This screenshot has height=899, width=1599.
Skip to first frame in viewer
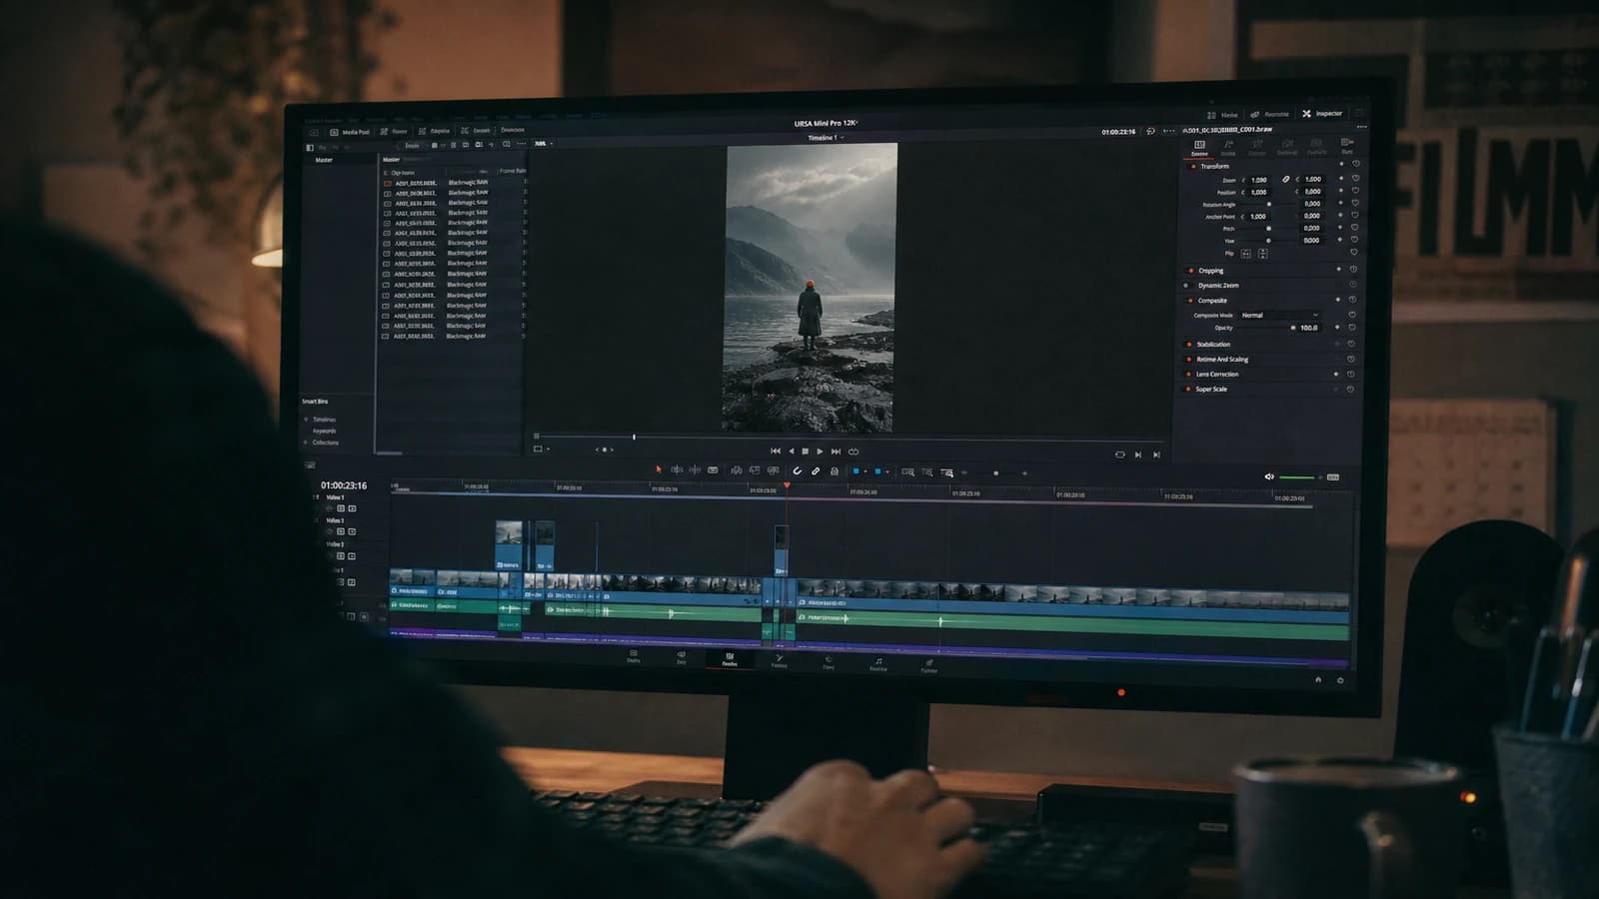(x=776, y=451)
